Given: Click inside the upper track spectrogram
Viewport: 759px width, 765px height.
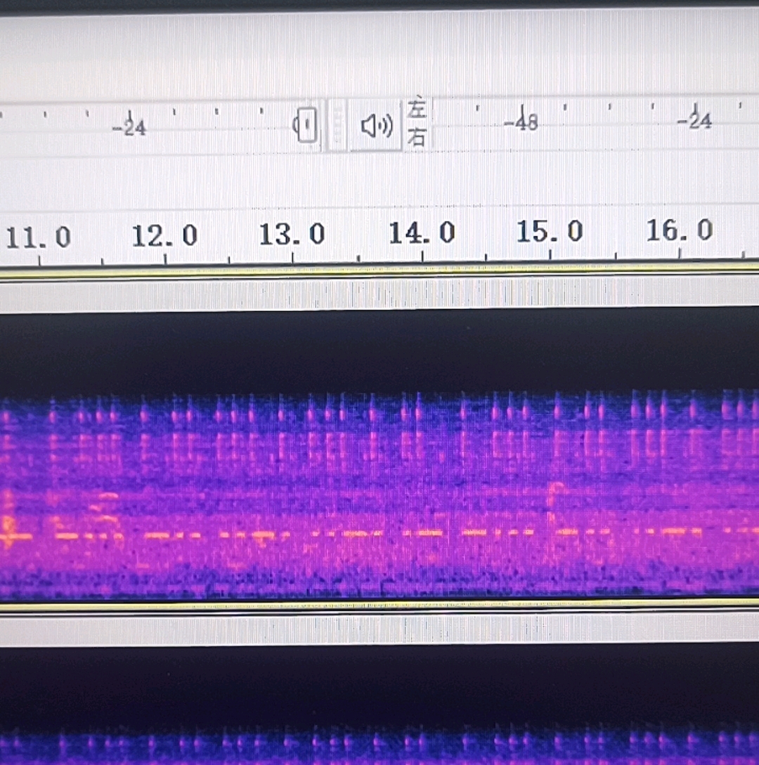Looking at the screenshot, I should coord(379,454).
